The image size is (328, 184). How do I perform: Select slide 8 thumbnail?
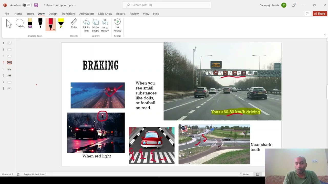(9, 89)
